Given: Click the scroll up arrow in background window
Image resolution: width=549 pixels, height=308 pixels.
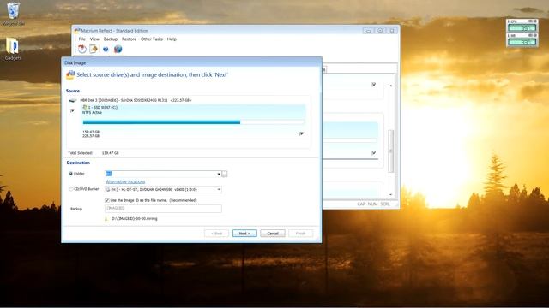Looking at the screenshot, I should point(391,86).
